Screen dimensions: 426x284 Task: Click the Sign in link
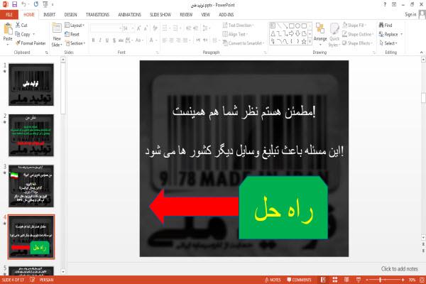pyautogui.click(x=410, y=14)
